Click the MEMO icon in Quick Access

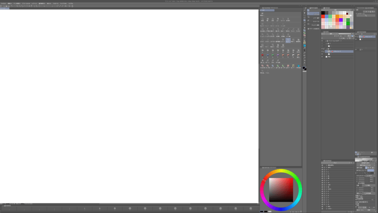[298, 51]
